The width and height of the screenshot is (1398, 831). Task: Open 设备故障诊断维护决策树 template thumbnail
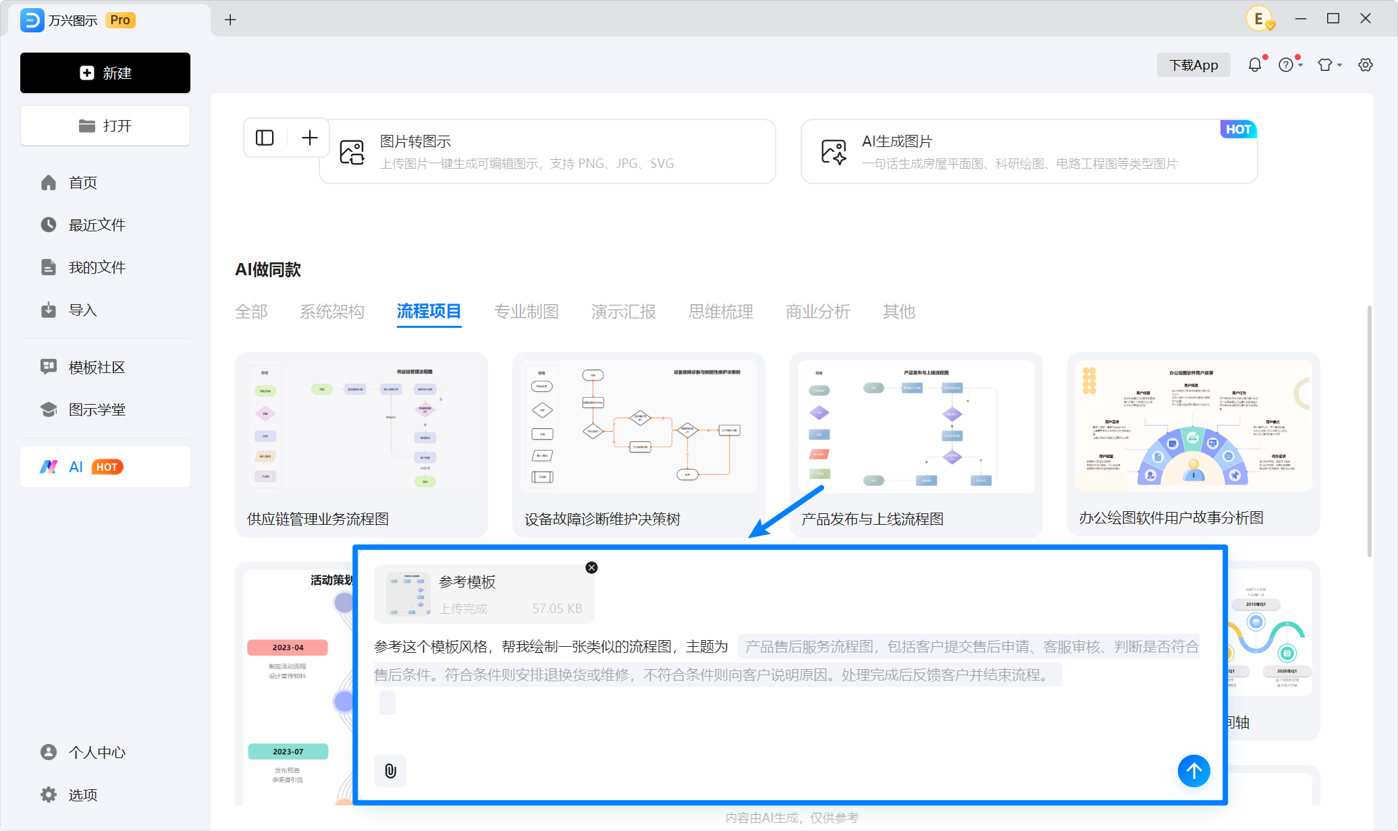point(639,426)
